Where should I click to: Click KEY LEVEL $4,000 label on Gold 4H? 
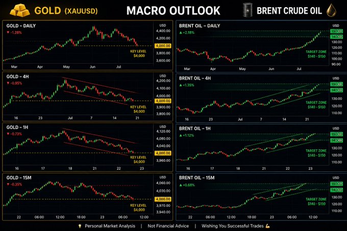138,109
